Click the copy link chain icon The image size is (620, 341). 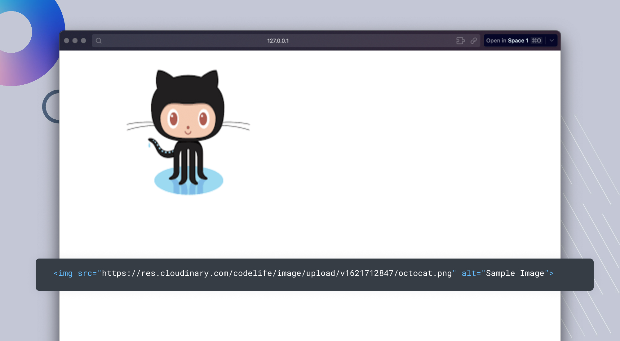[474, 41]
